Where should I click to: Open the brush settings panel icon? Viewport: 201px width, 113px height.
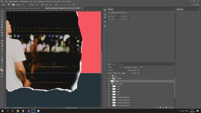pyautogui.click(x=14, y=5)
